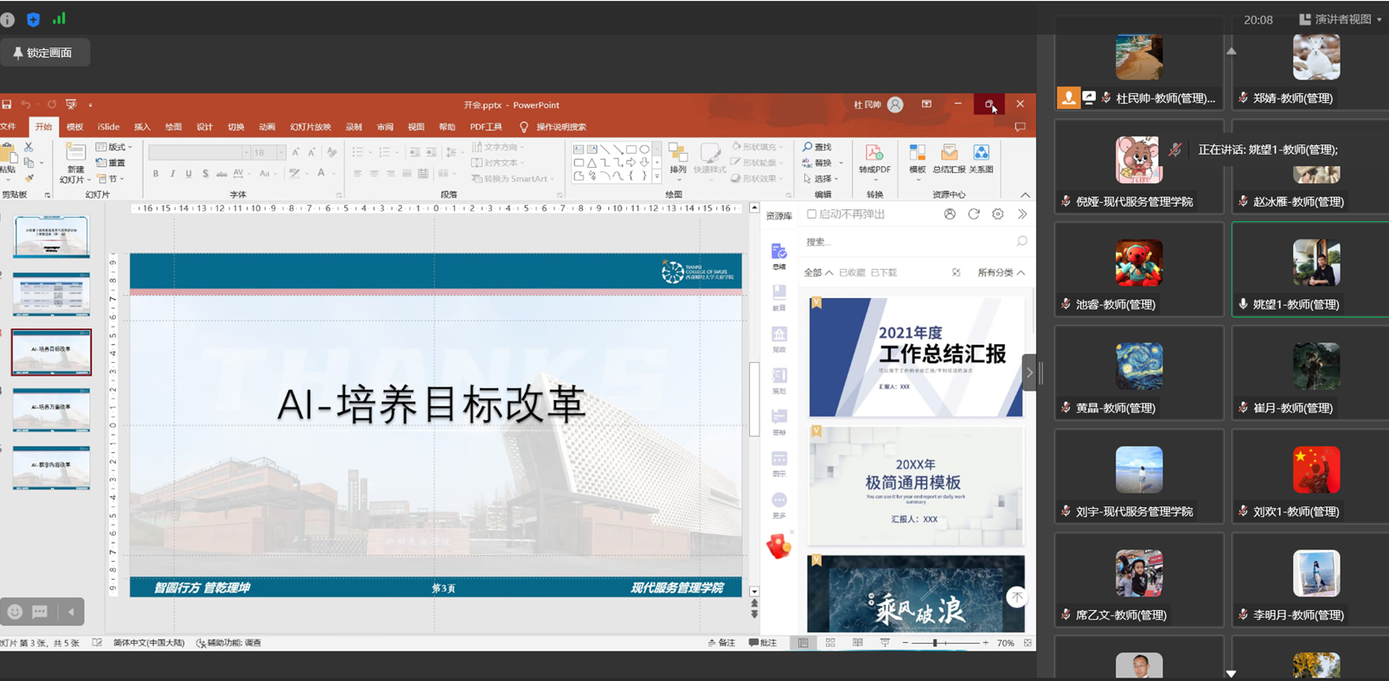Toggle the 锁定画面 lock screen button
This screenshot has height=681, width=1389.
coord(43,53)
